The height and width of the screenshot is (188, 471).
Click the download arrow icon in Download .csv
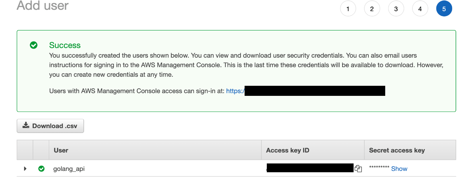click(x=26, y=126)
